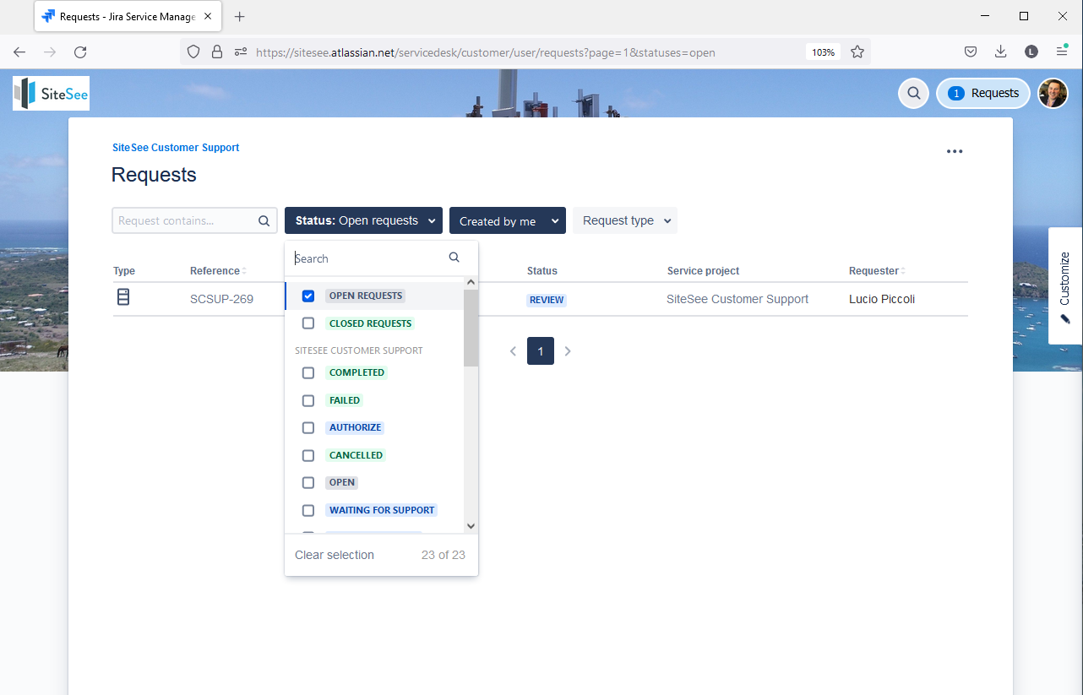Check the FAILED status checkbox
Screen dimensions: 1083x695
tap(308, 400)
